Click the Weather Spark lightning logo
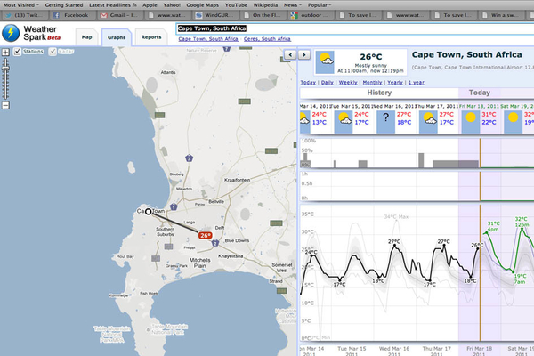This screenshot has height=356, width=534. click(x=11, y=33)
